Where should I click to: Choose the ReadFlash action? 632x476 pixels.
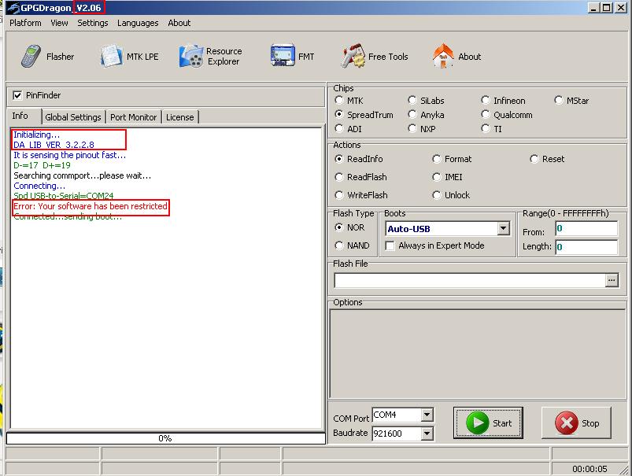[x=339, y=177]
